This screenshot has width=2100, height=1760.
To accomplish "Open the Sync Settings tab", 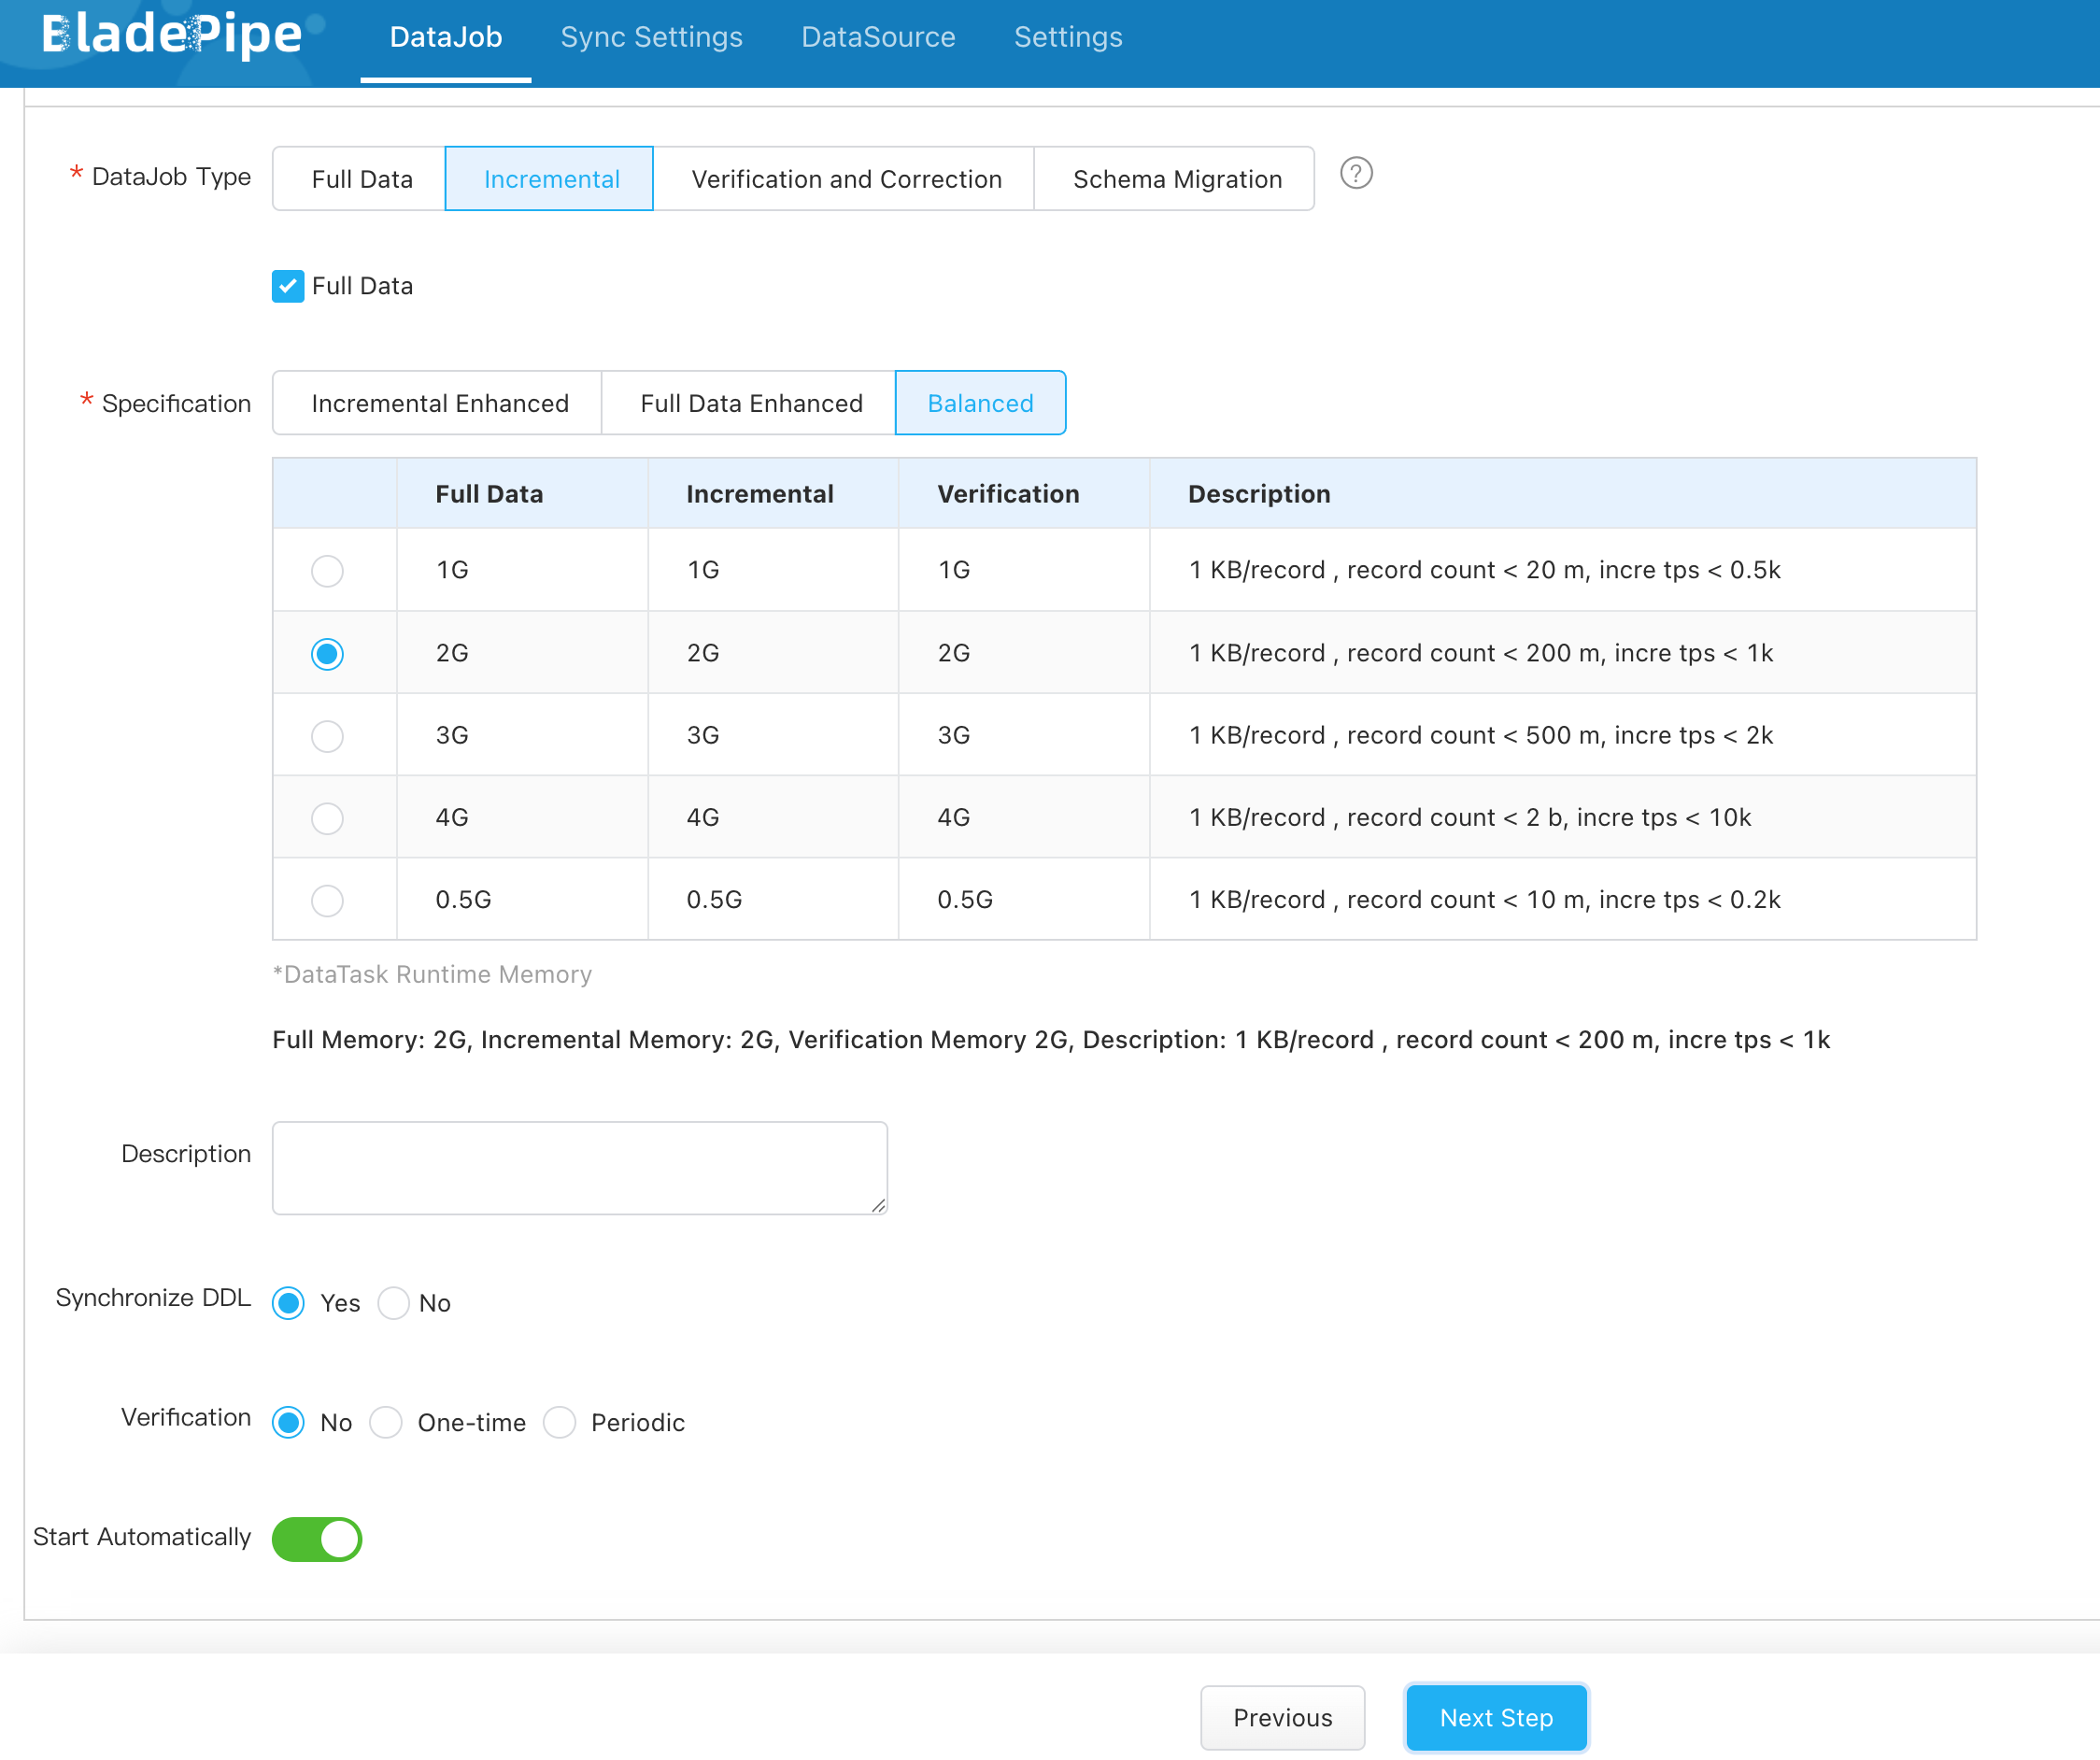I will 651,38.
